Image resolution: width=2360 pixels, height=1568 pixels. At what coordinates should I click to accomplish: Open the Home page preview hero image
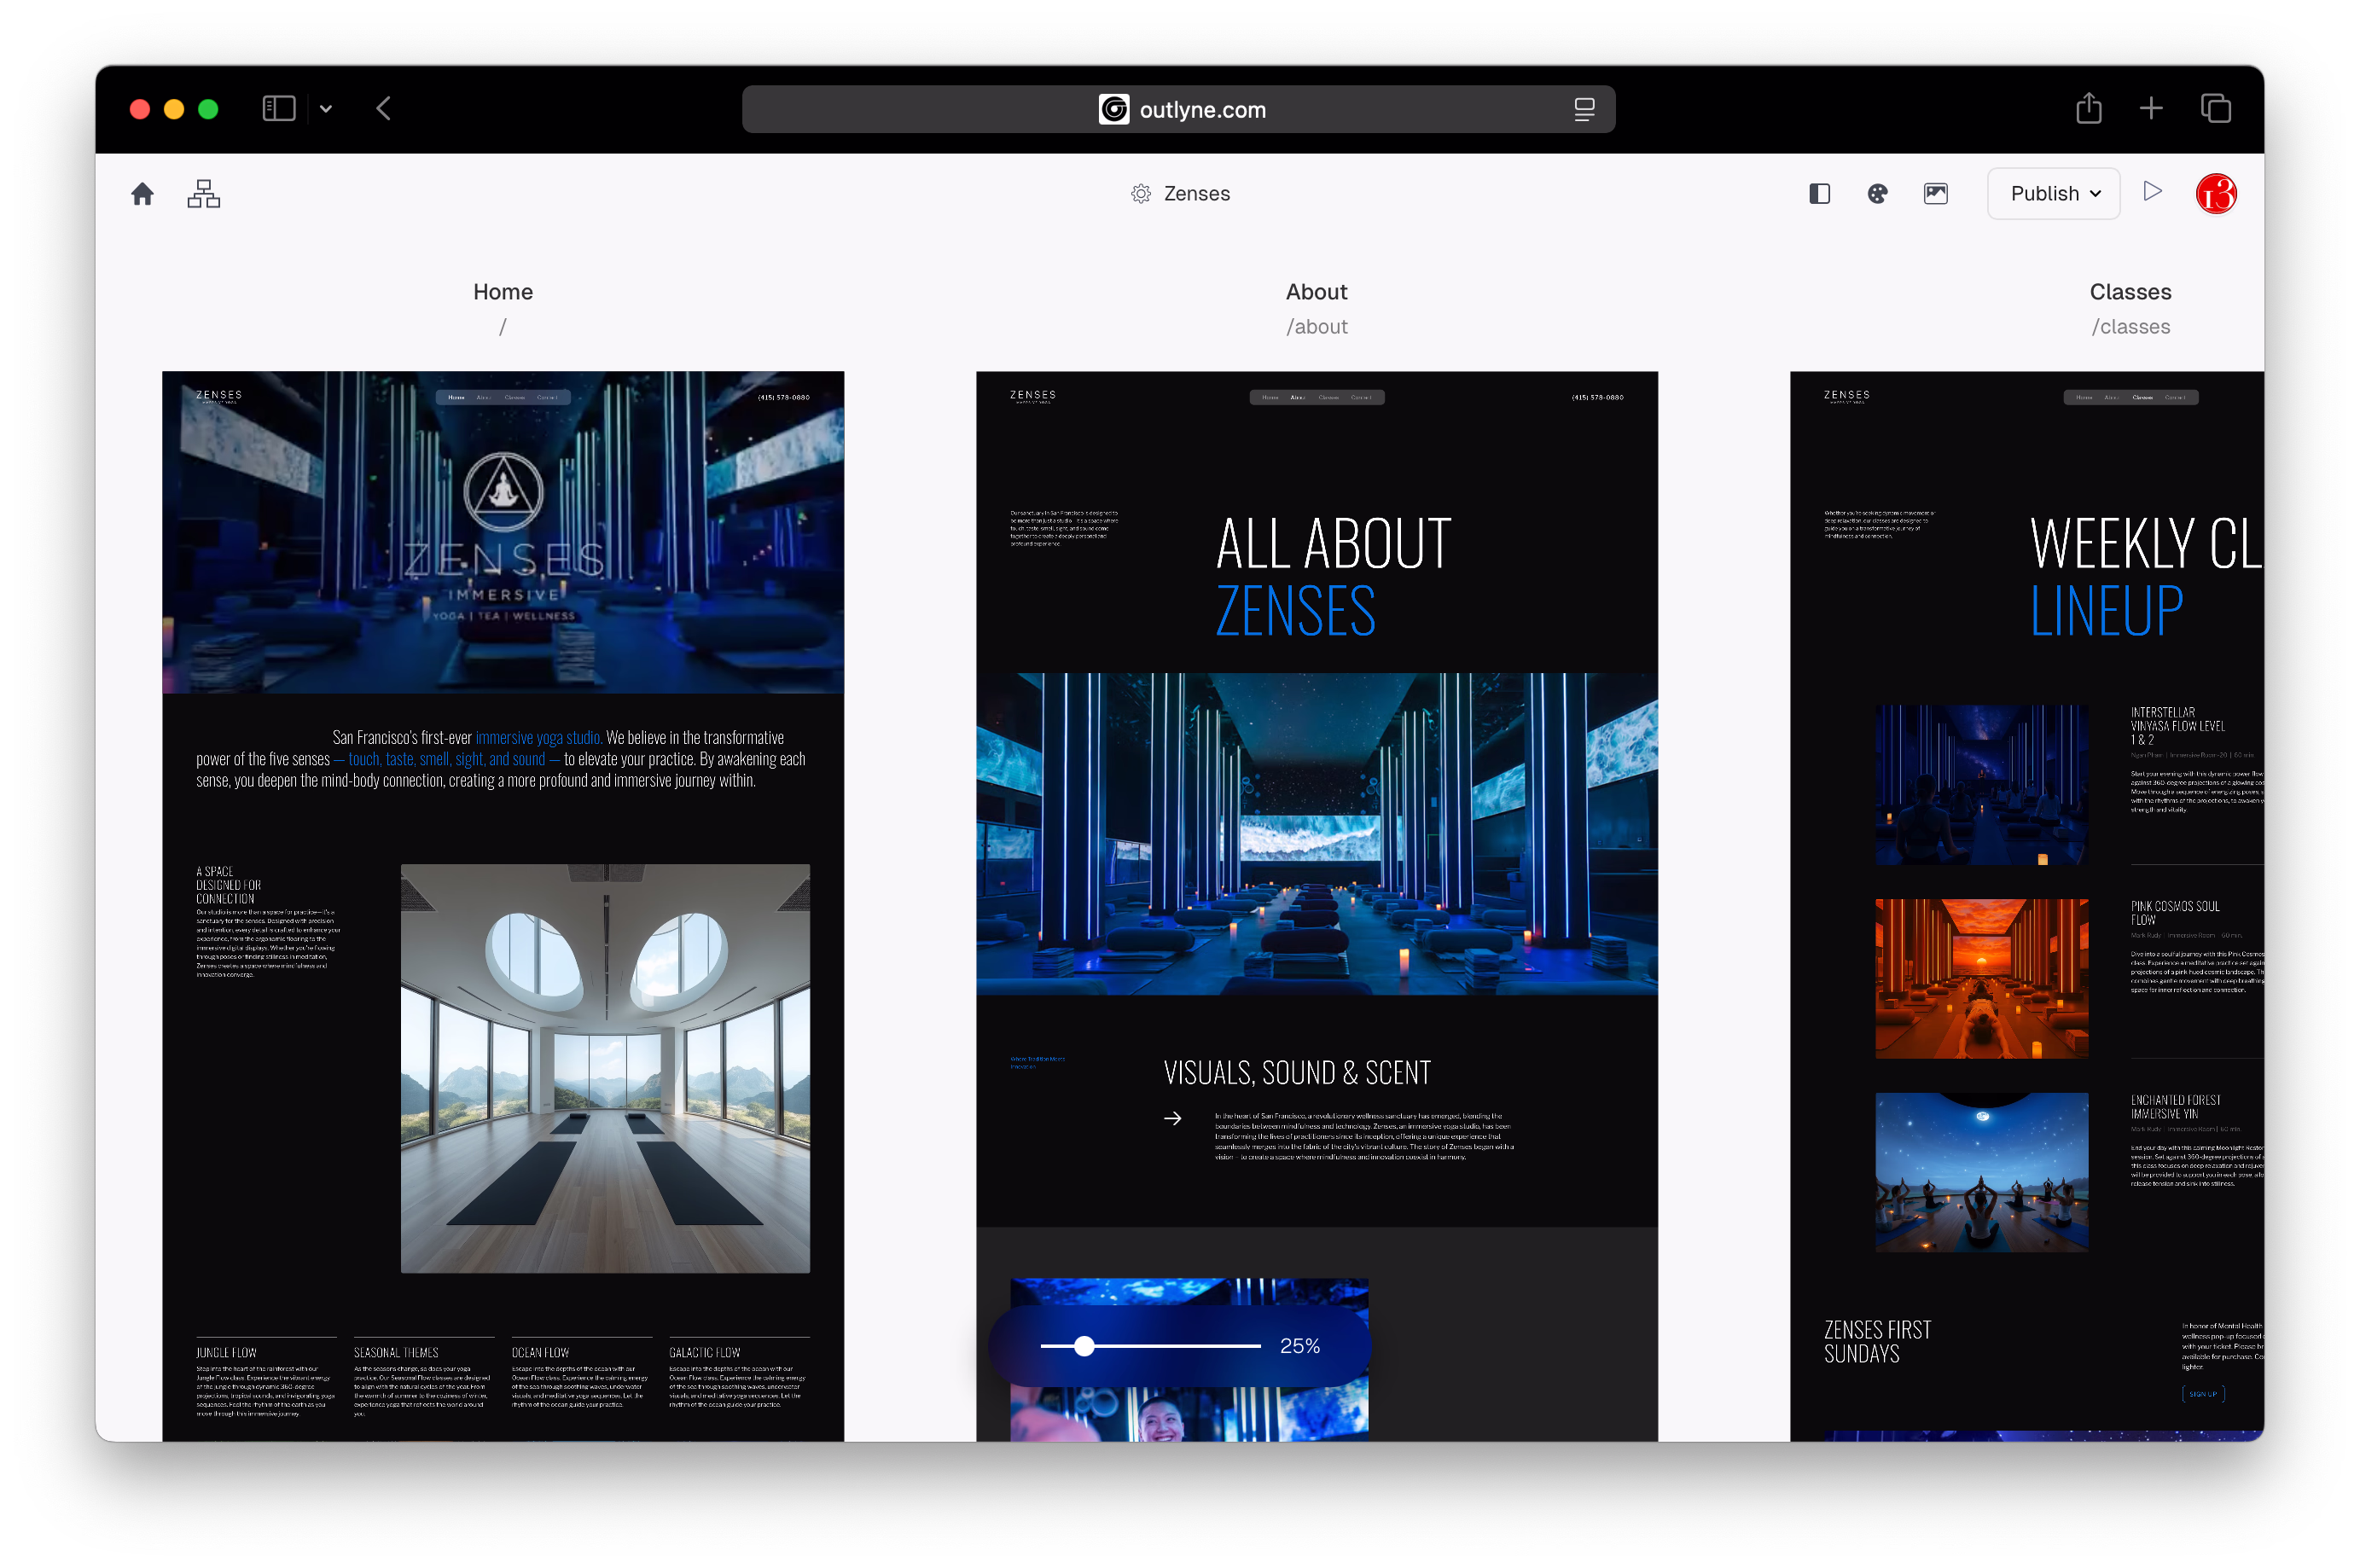(x=503, y=532)
